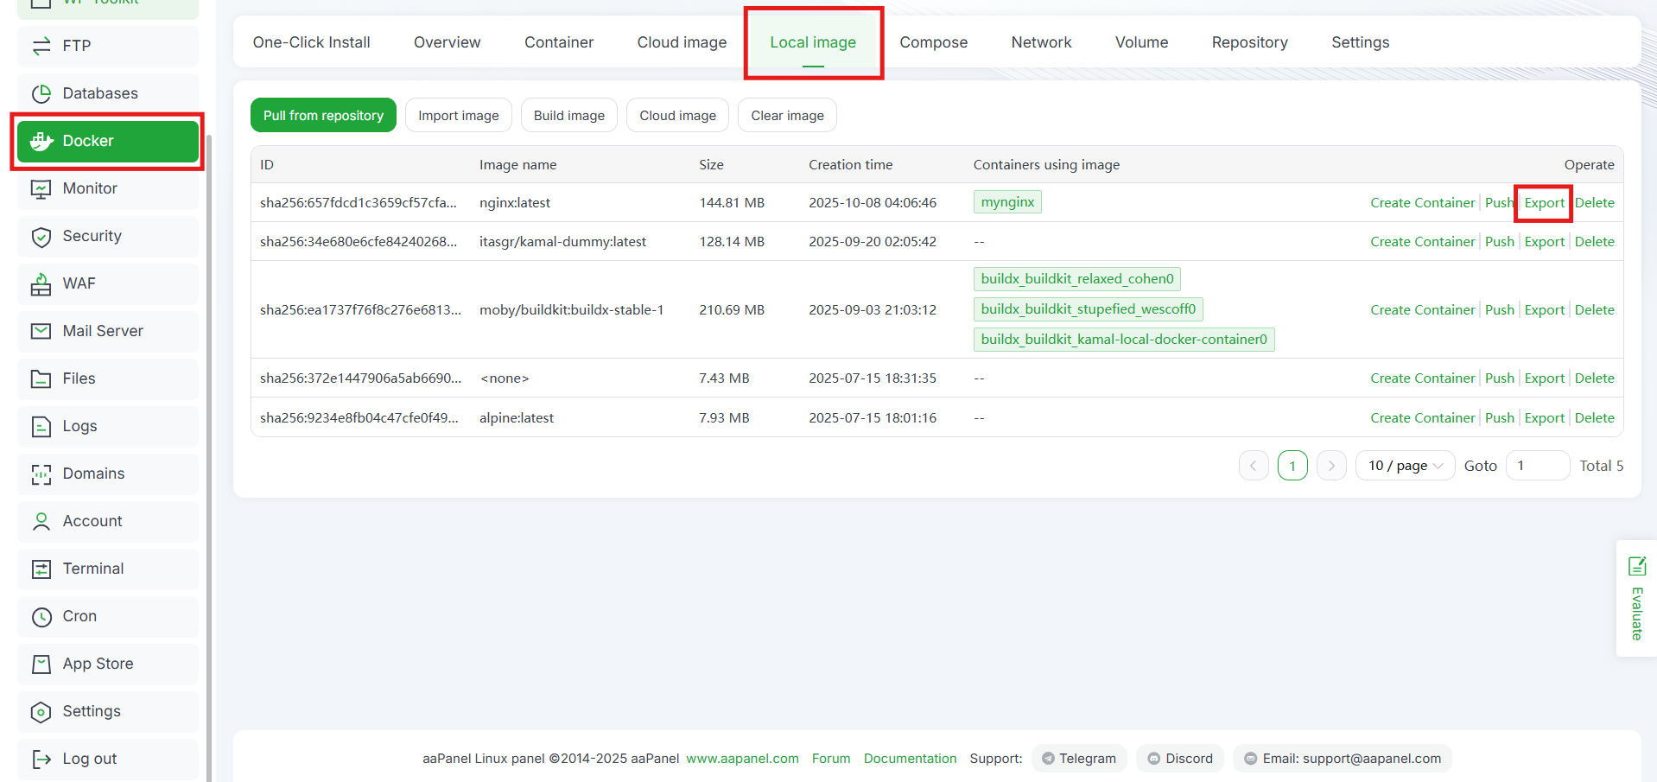
Task: Open the Volume tab
Action: [1141, 42]
